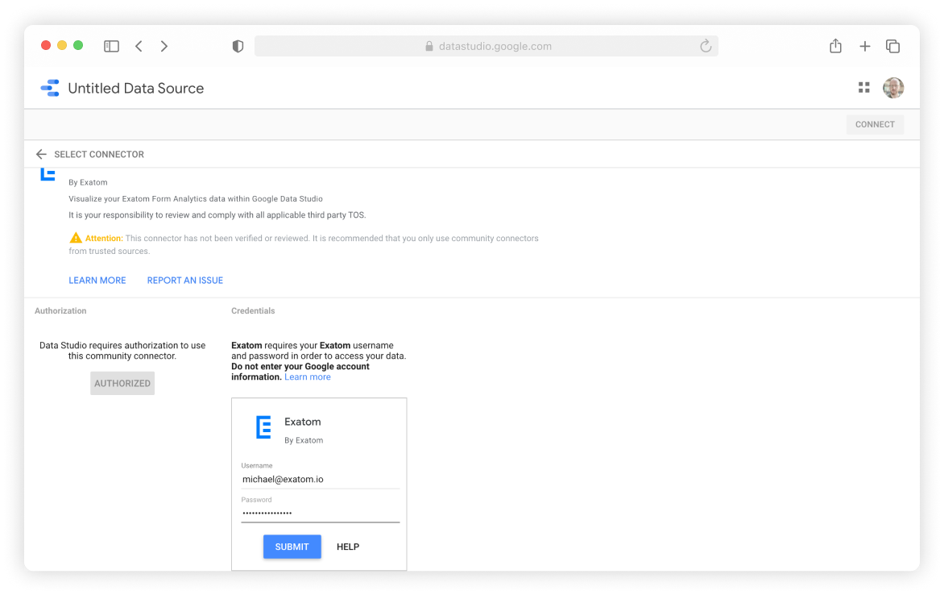944x595 pixels.
Task: Open the Safari share icon
Action: click(x=835, y=46)
